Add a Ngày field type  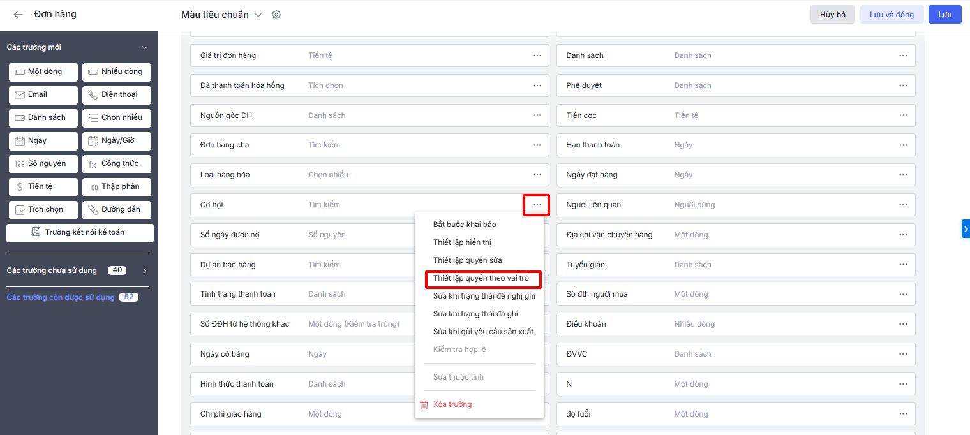(43, 141)
